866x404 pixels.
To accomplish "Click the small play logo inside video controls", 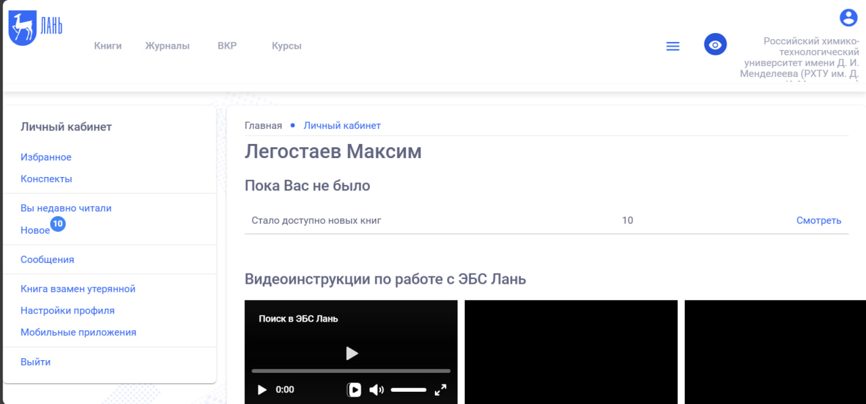I will click(x=354, y=390).
